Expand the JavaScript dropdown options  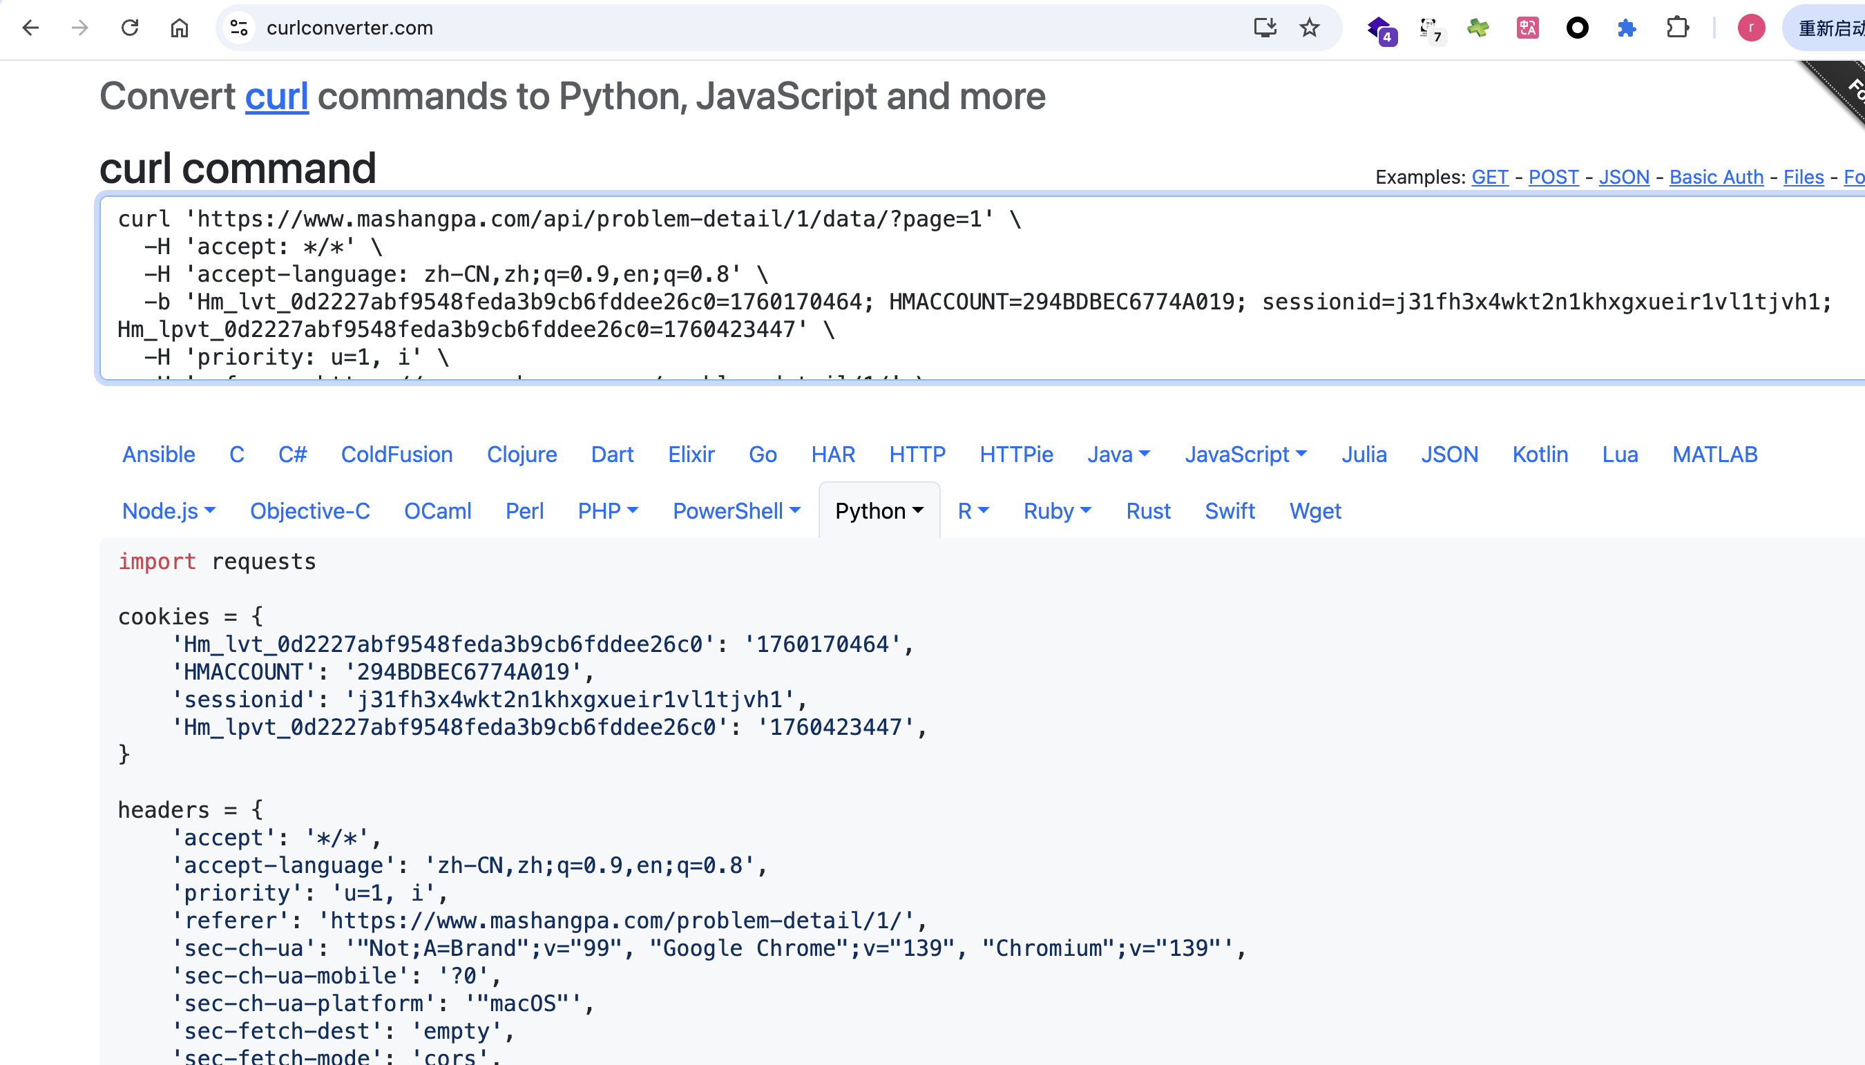pyautogui.click(x=1245, y=454)
